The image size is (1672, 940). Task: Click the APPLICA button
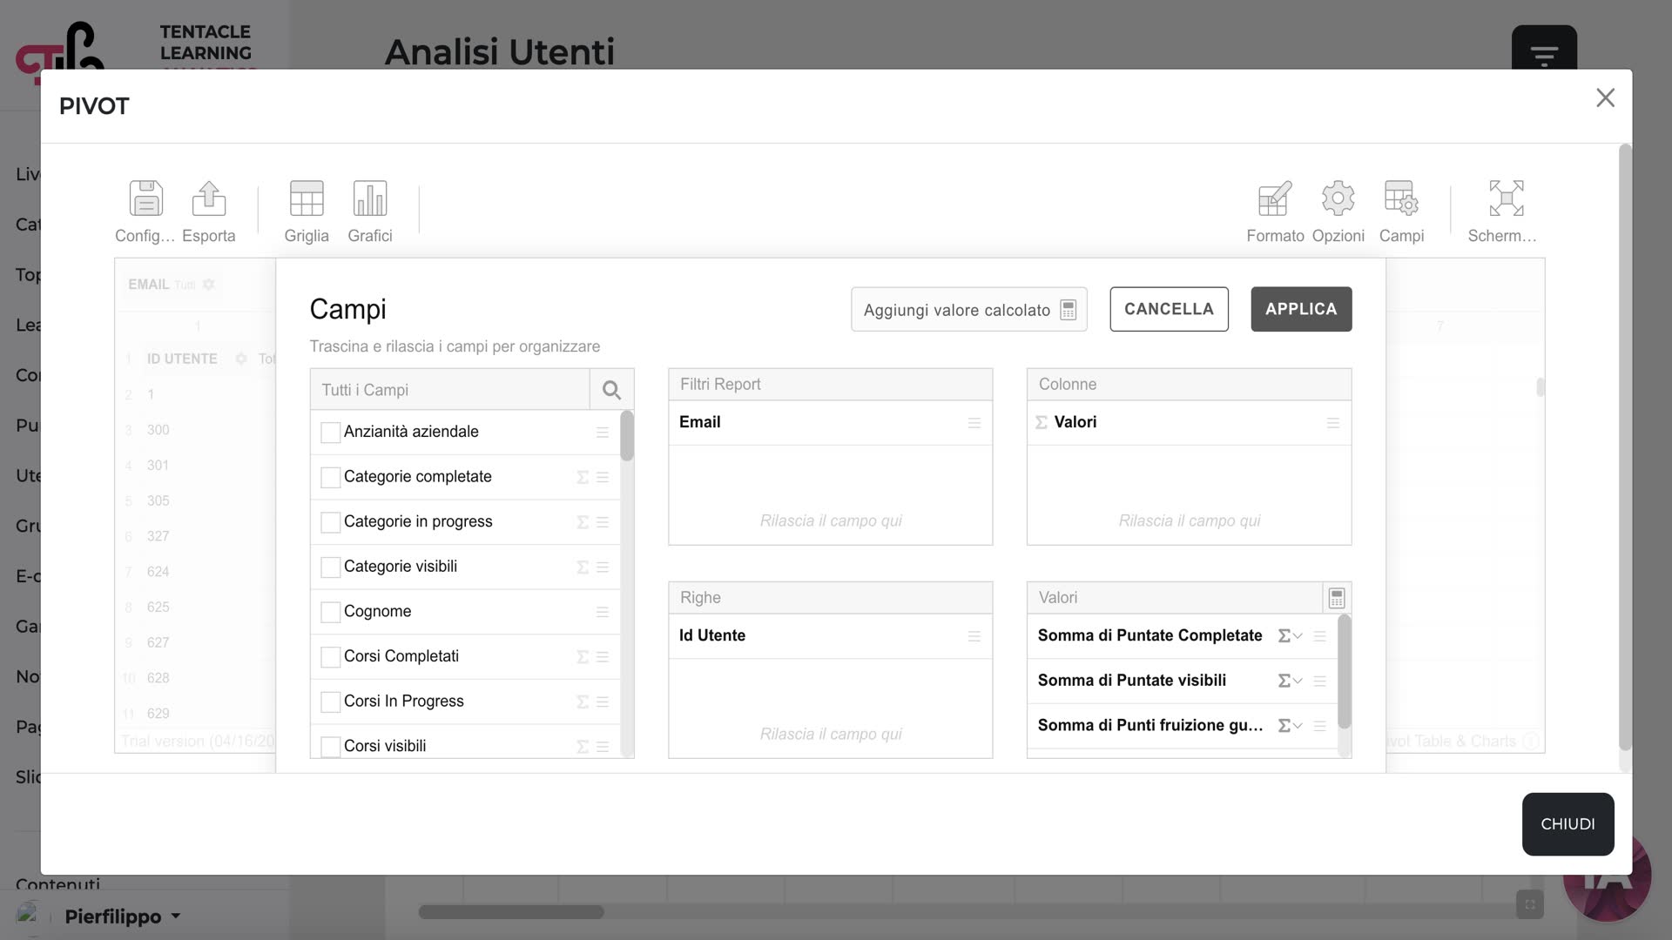tap(1301, 309)
